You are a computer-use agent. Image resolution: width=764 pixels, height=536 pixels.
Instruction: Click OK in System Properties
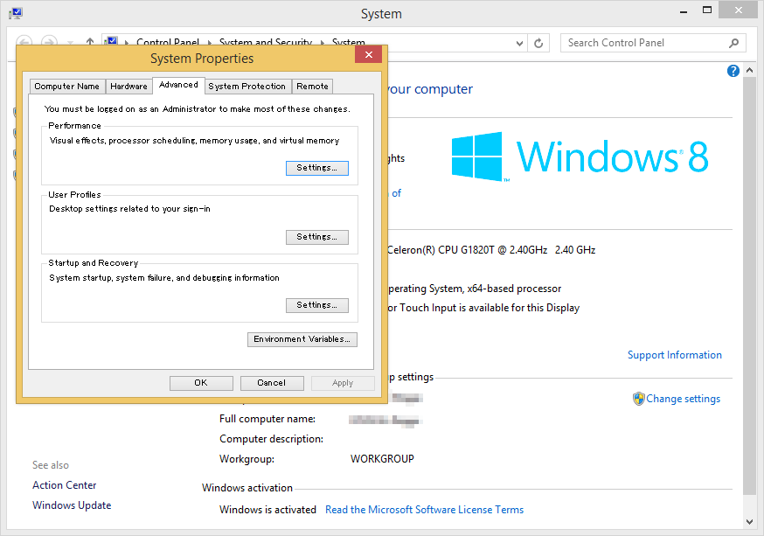(x=201, y=383)
